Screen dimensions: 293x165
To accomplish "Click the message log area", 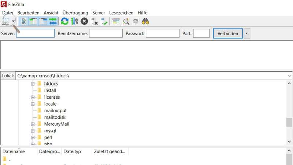I will click(x=146, y=55).
